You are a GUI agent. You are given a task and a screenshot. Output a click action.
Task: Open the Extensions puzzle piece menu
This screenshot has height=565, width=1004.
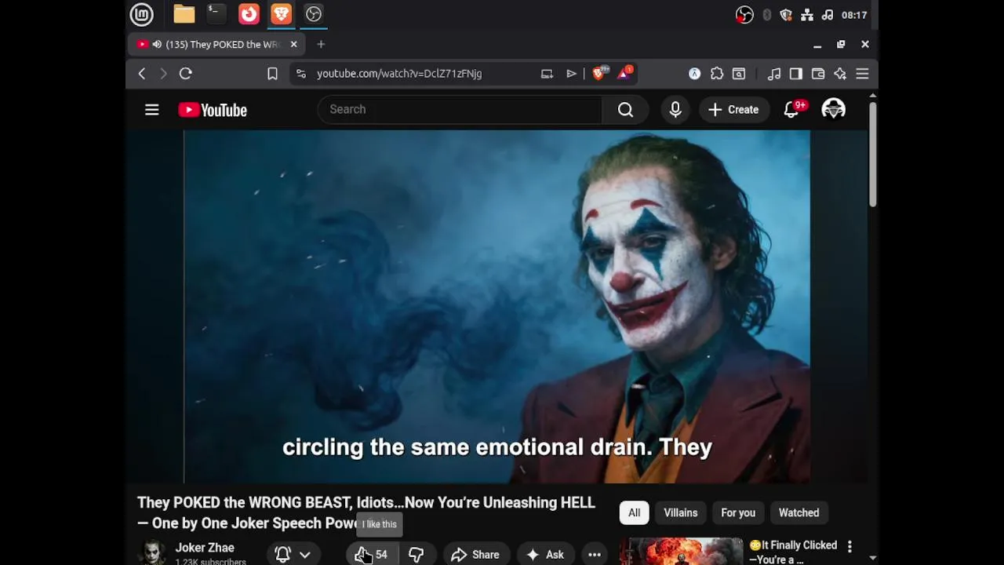[717, 74]
